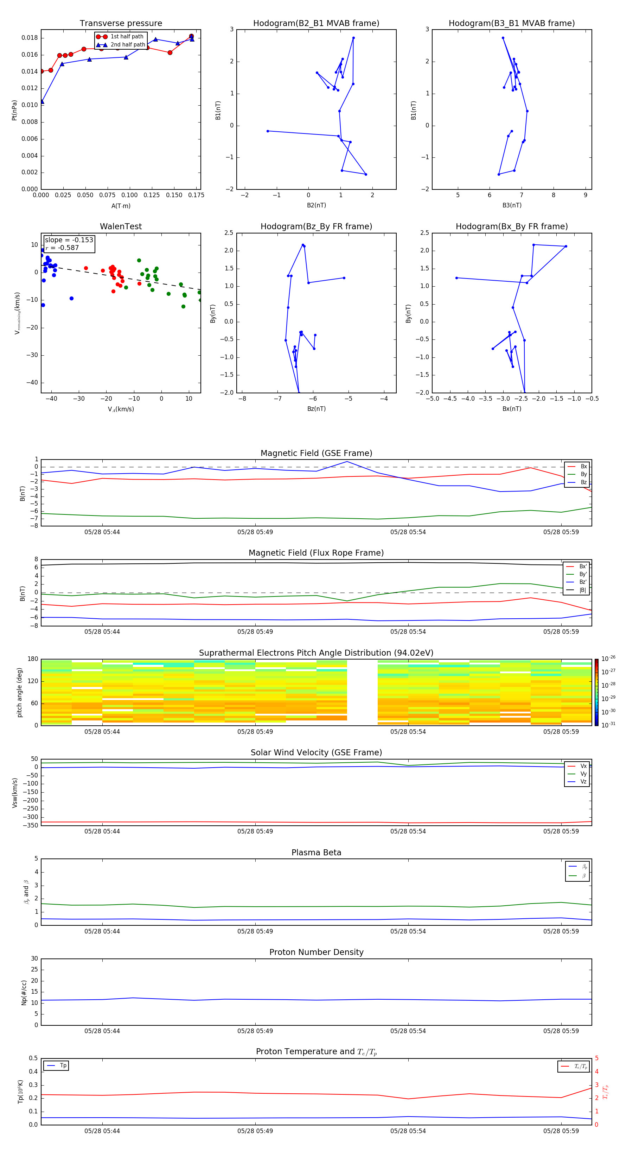Click the 'Hodogram(B2_B1 MVAB frame)' title
The image size is (633, 1162).
coord(316,23)
